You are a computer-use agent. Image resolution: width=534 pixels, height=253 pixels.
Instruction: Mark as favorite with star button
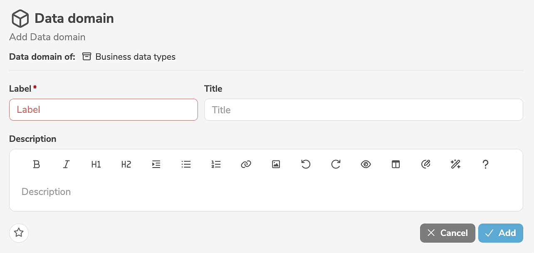19,233
